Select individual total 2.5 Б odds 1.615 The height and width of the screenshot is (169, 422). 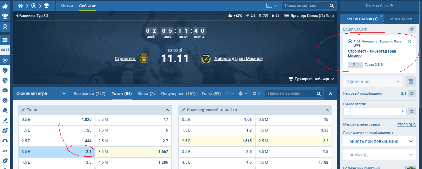tap(216, 141)
